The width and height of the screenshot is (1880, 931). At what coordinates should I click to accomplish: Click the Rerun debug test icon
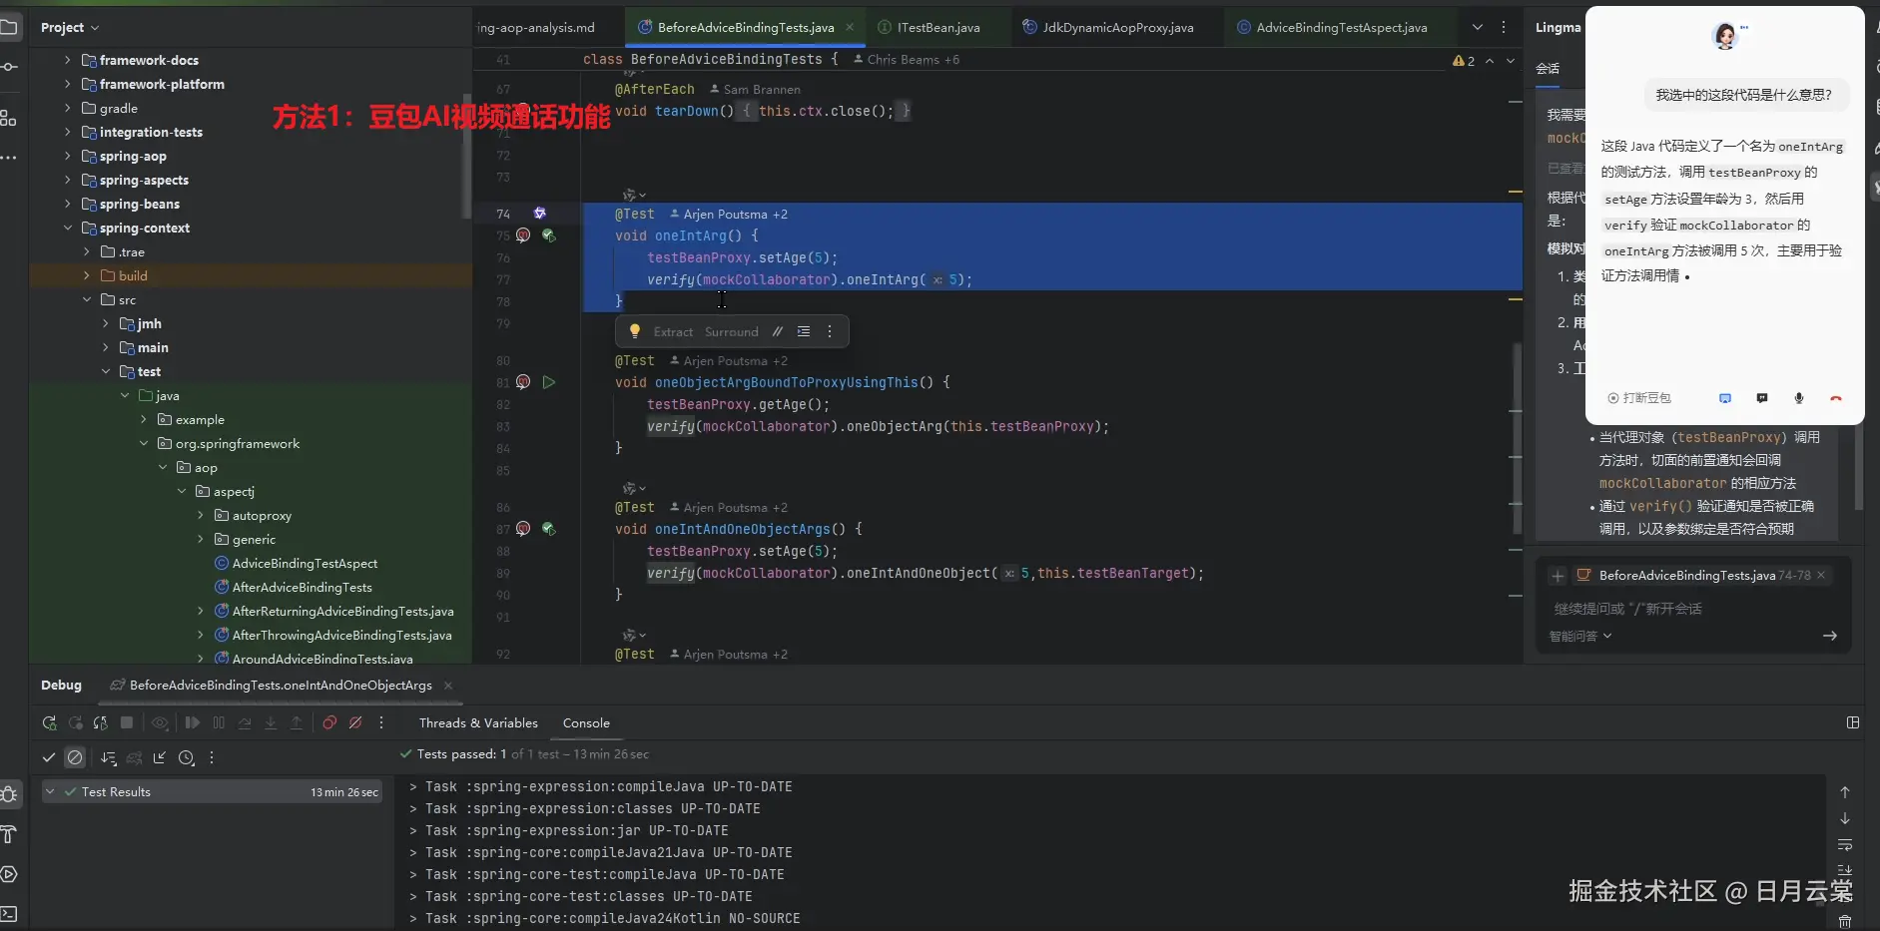point(49,723)
